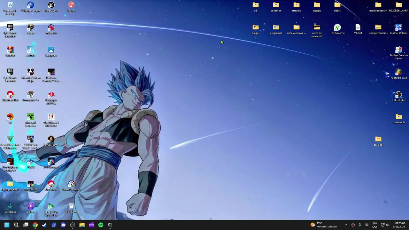This screenshot has width=409, height=230.
Task: Select the folder named xd
Action: click(256, 7)
